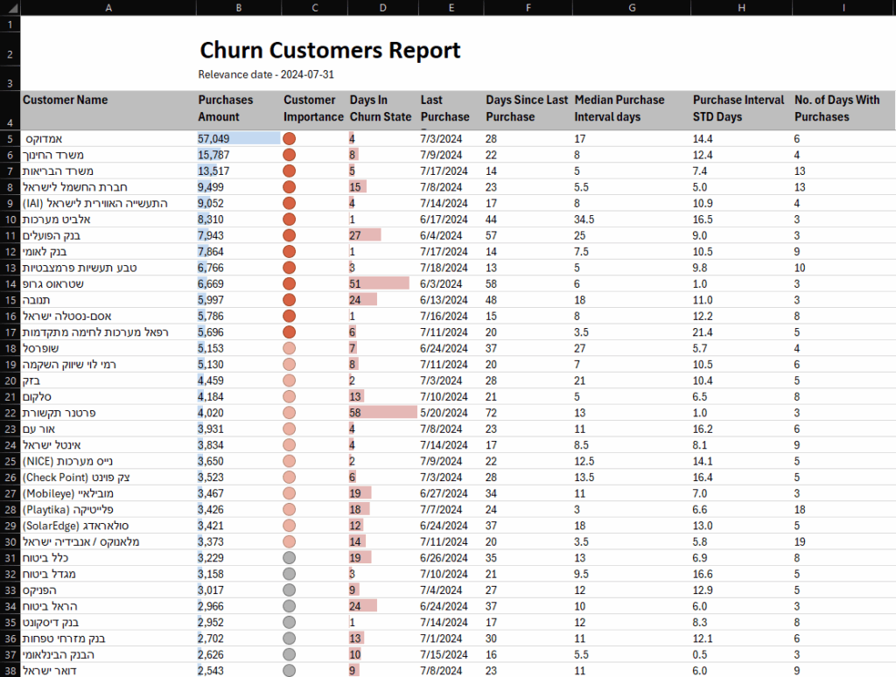Select the churn days bar showing 51
The image size is (896, 677).
(379, 283)
